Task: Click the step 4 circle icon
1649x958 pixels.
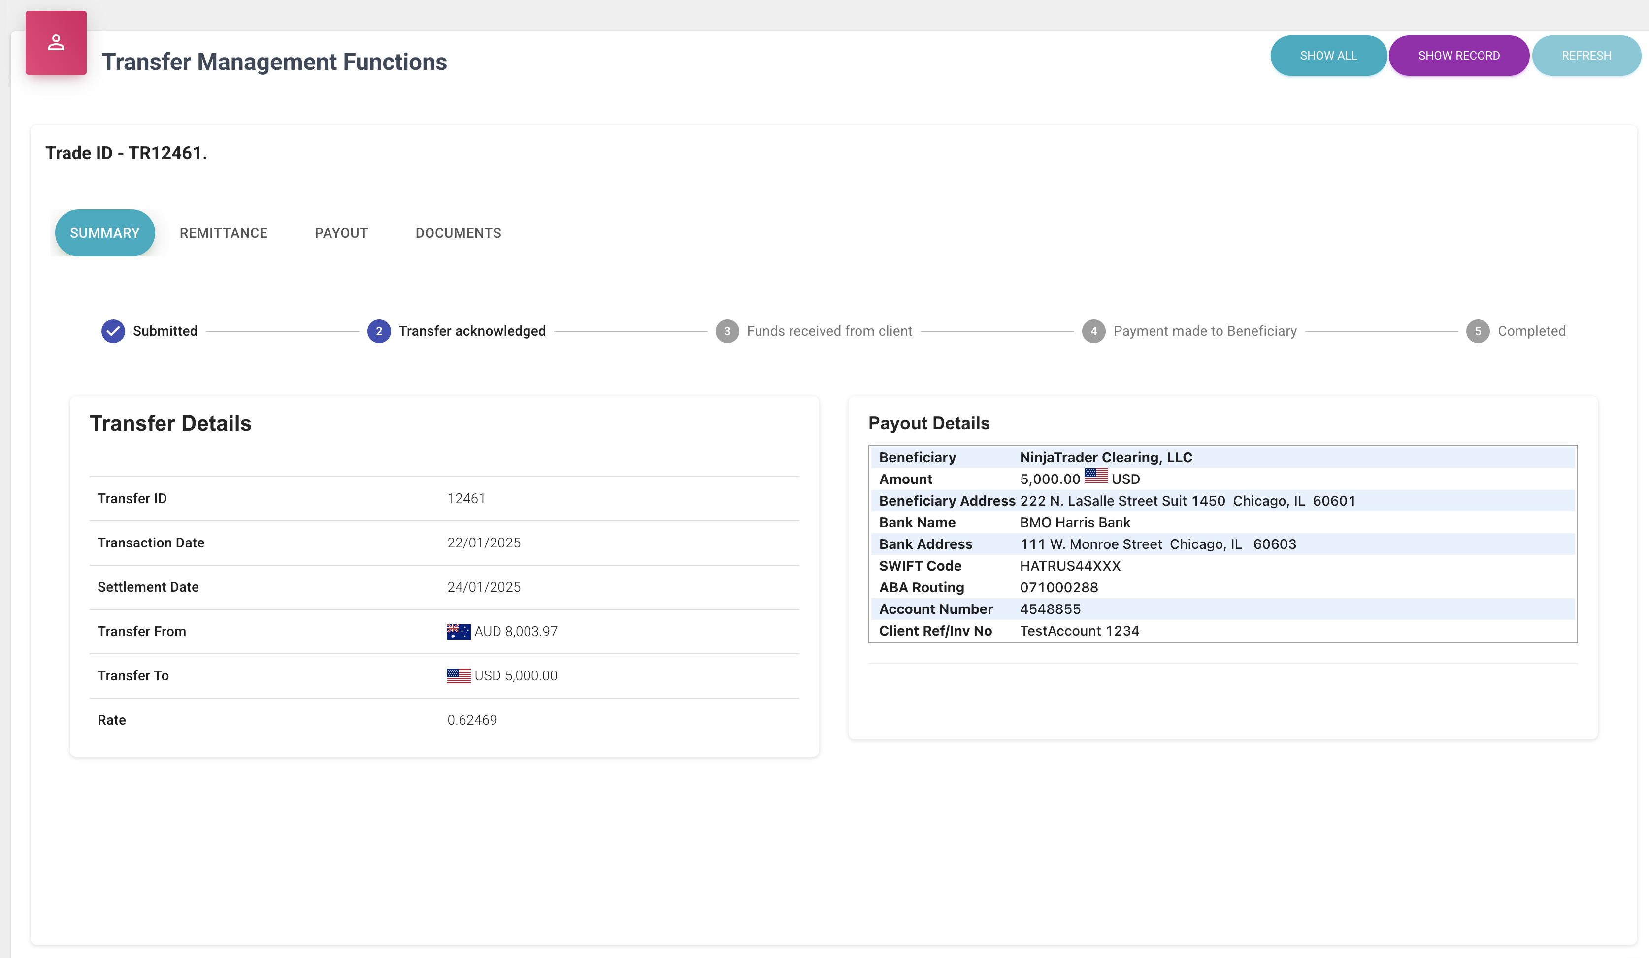Action: point(1093,331)
